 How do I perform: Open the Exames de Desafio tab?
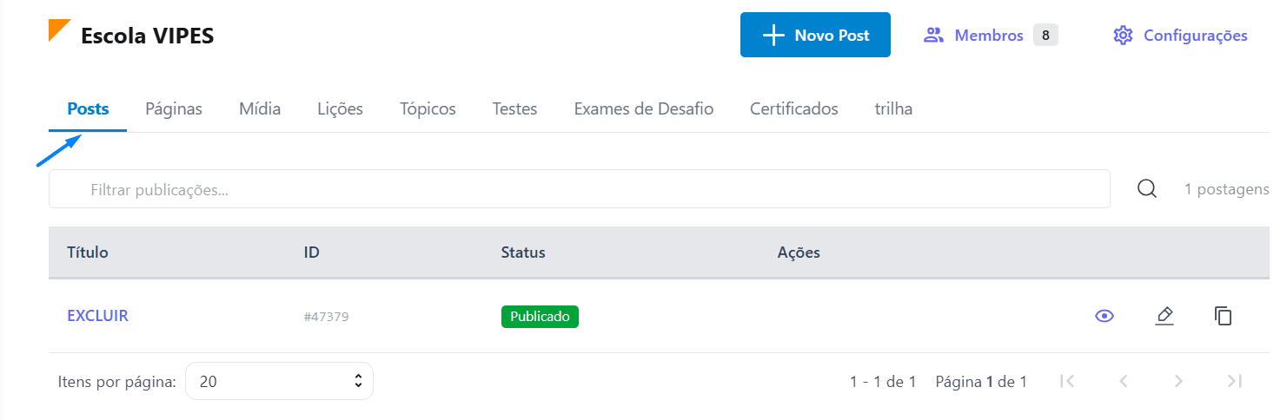click(x=644, y=109)
